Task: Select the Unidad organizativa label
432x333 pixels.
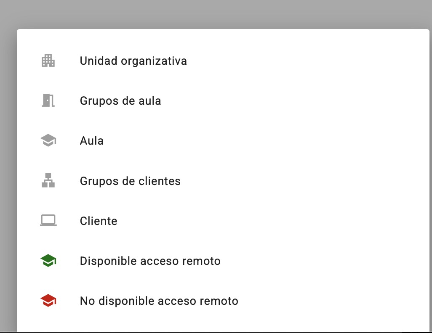Action: click(x=133, y=61)
